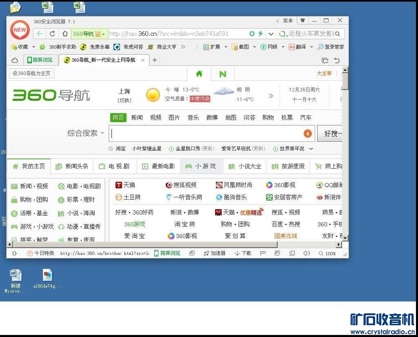The height and width of the screenshot is (337, 418).
Task: Expand more bookmarks with double chevron
Action: pyautogui.click(x=183, y=47)
